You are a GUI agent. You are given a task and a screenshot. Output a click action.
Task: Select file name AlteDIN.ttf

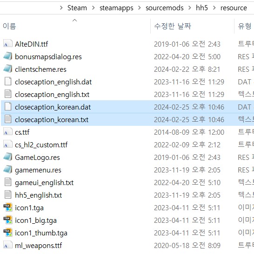(32, 44)
